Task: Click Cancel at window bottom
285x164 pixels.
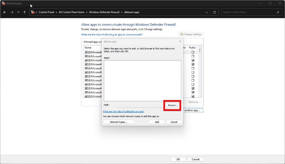Action: click(x=195, y=159)
